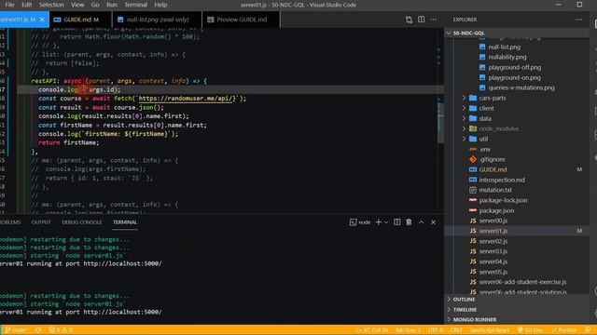Switch to the null-list.png tab

pyautogui.click(x=158, y=20)
